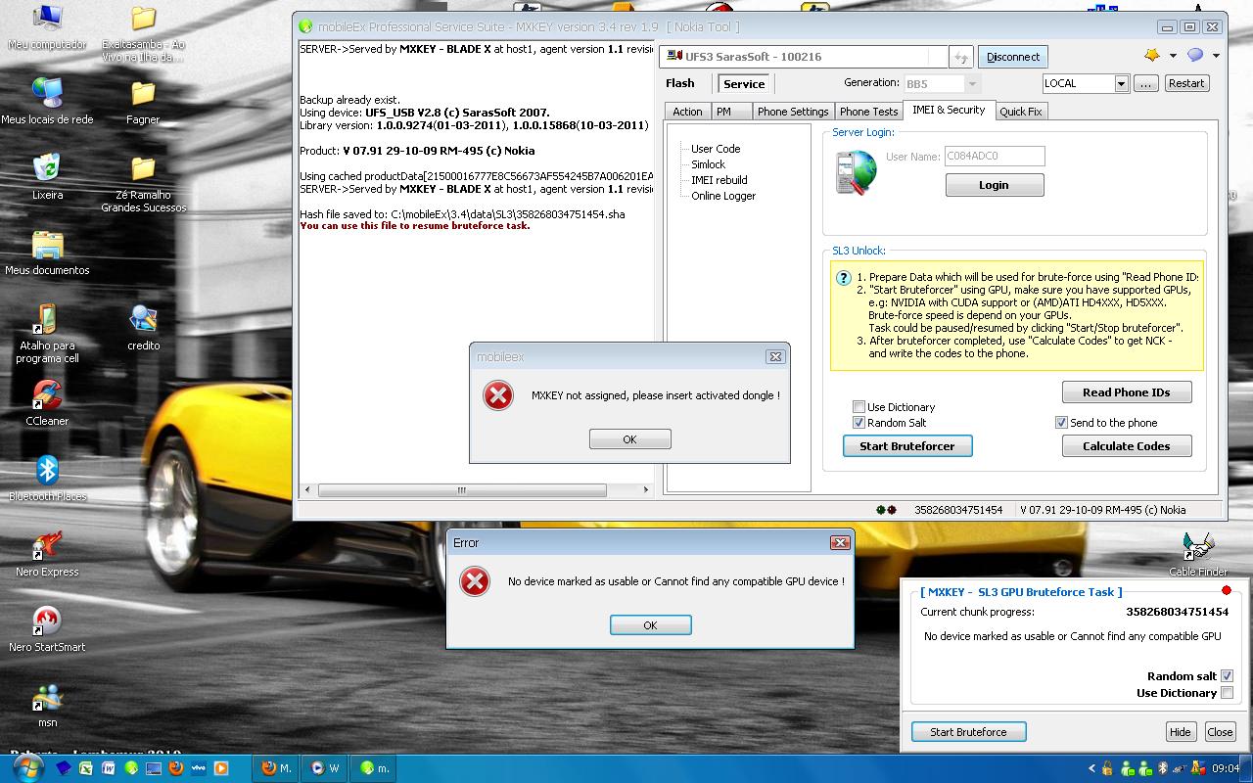Open CCleaner desktop shortcut

coord(47,401)
